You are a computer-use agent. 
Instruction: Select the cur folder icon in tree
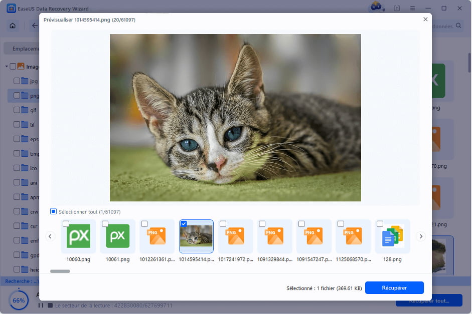coord(25,226)
